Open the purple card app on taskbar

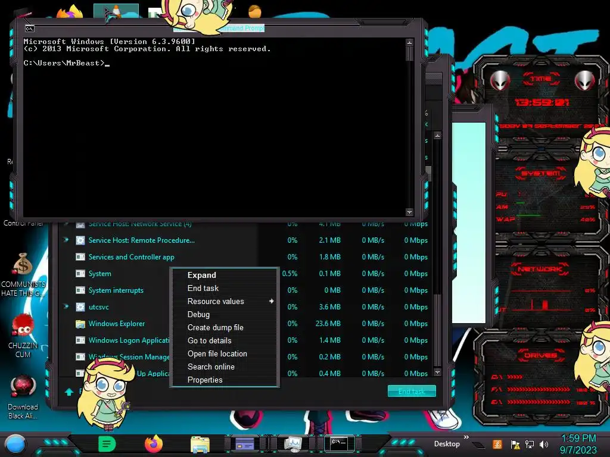tap(245, 443)
